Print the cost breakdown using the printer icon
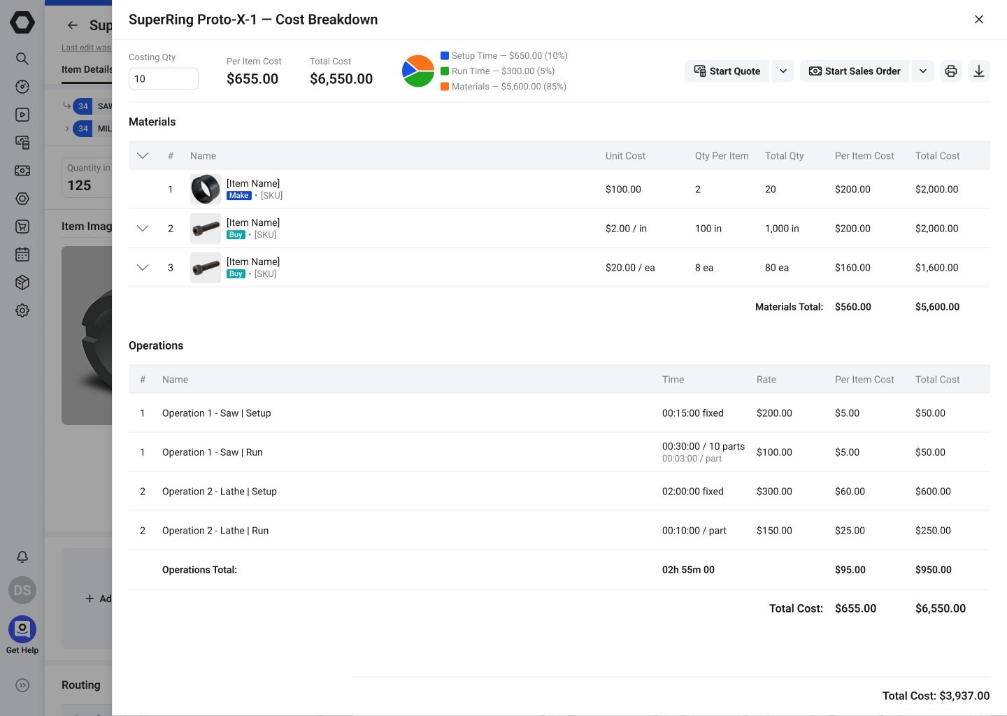This screenshot has height=716, width=1007. [950, 71]
